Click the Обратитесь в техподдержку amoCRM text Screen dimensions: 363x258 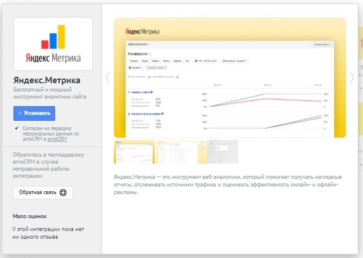click(49, 165)
